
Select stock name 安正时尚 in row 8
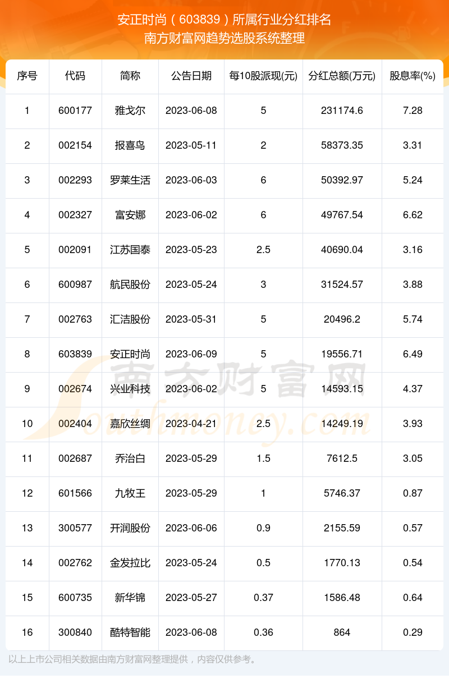click(x=130, y=354)
